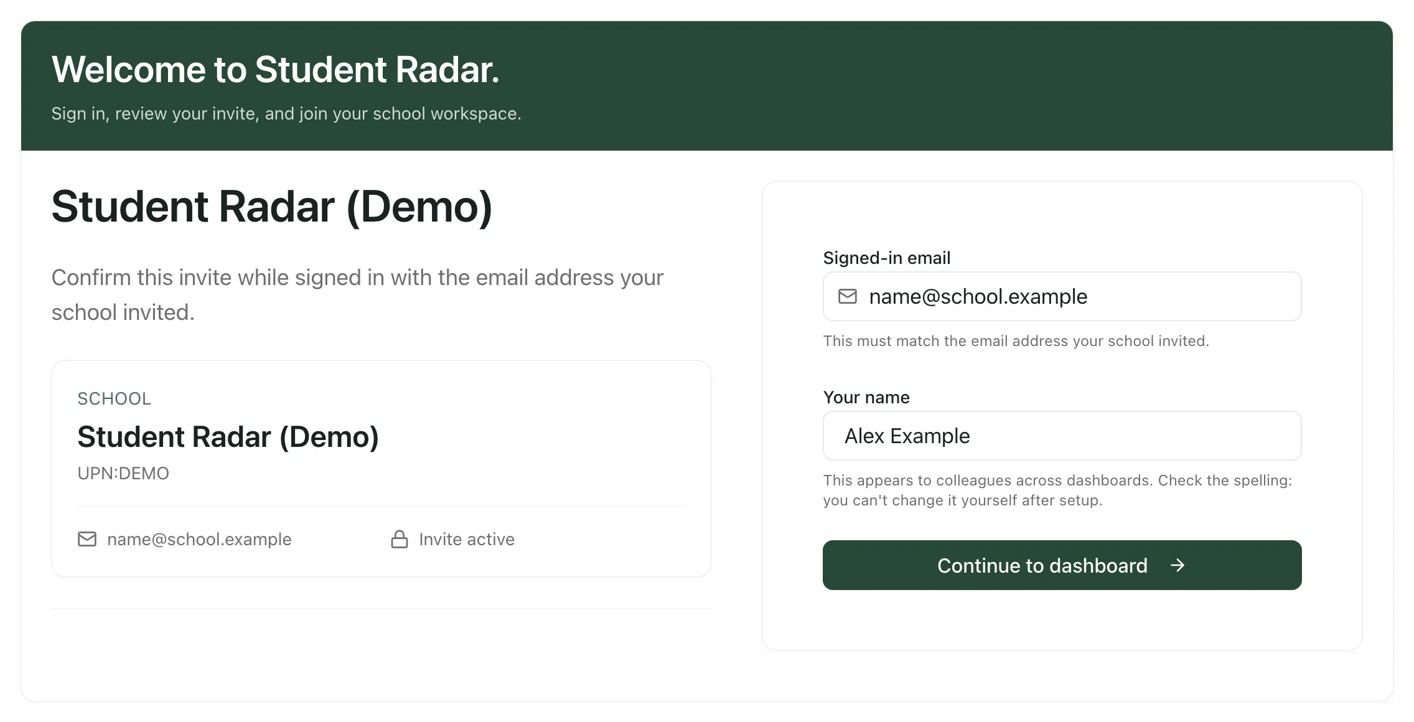
Task: Click the 'Confirm this invite while signed in' paragraph
Action: tap(358, 295)
